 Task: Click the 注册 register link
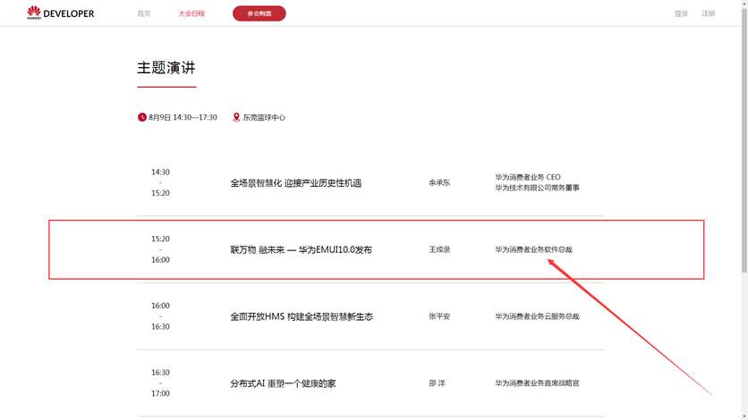pos(708,13)
